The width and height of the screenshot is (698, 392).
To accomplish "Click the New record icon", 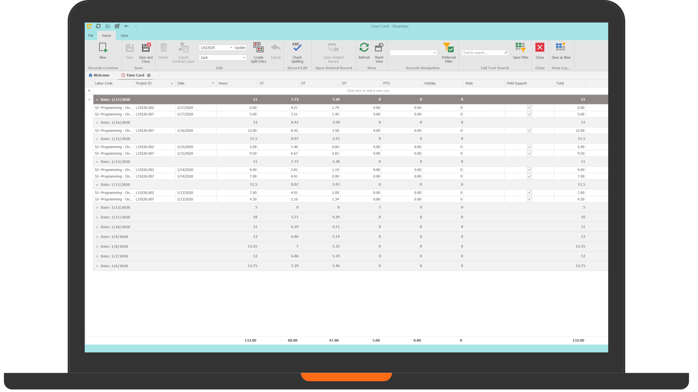I will [103, 48].
